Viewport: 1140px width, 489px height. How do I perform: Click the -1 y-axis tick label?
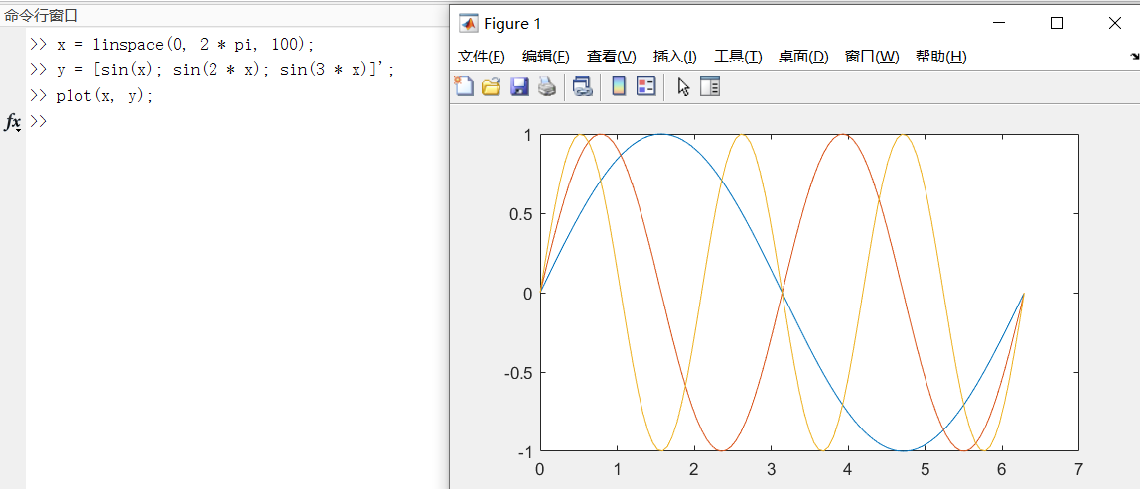tap(524, 452)
